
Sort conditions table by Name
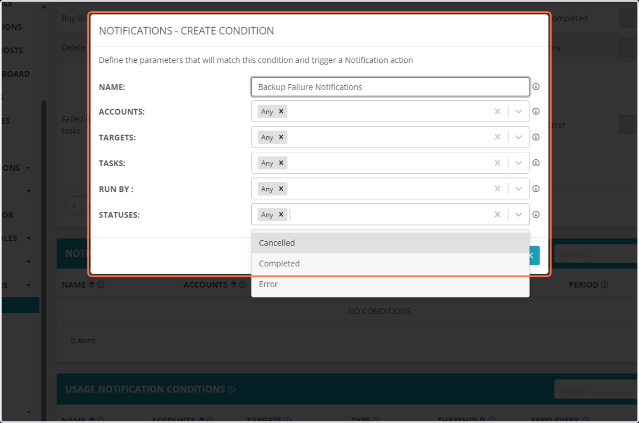(92, 285)
